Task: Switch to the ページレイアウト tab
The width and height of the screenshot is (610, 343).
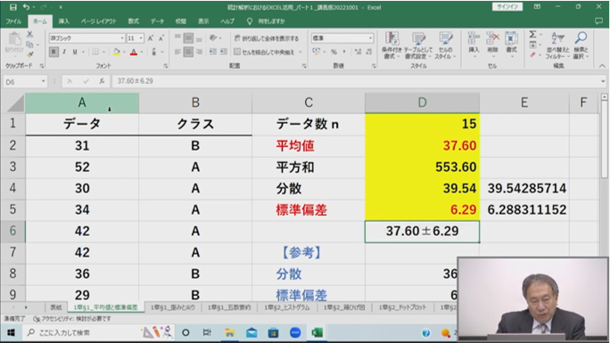Action: tap(98, 21)
